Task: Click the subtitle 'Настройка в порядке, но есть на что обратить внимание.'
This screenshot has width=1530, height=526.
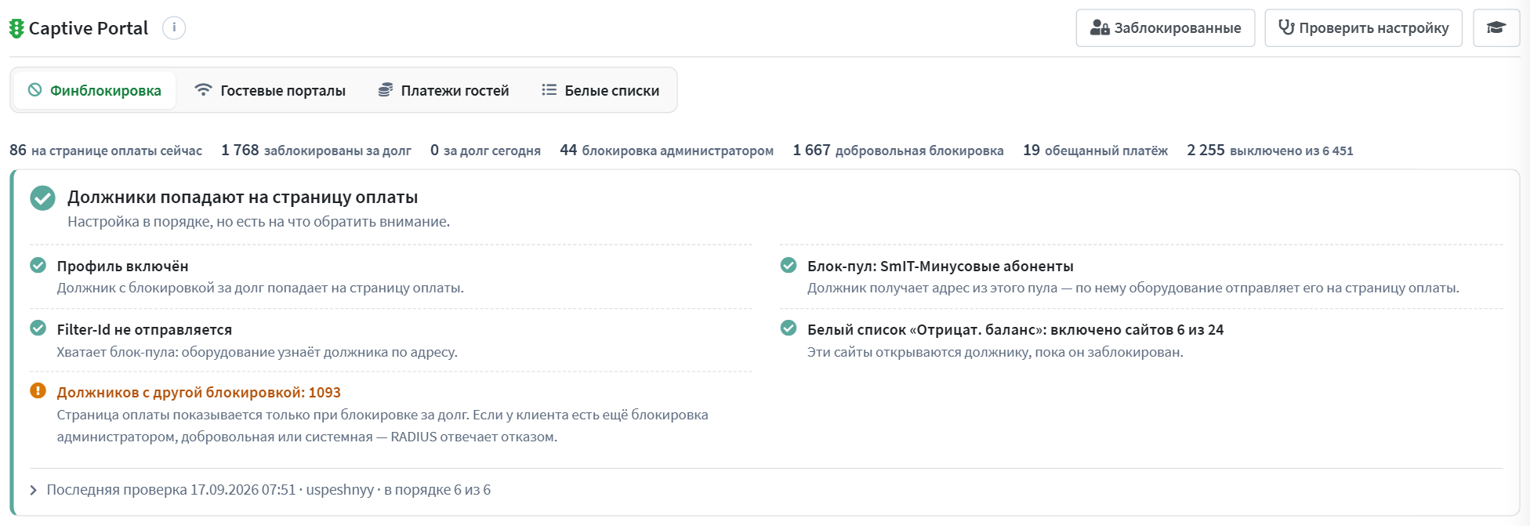Action: pyautogui.click(x=259, y=222)
